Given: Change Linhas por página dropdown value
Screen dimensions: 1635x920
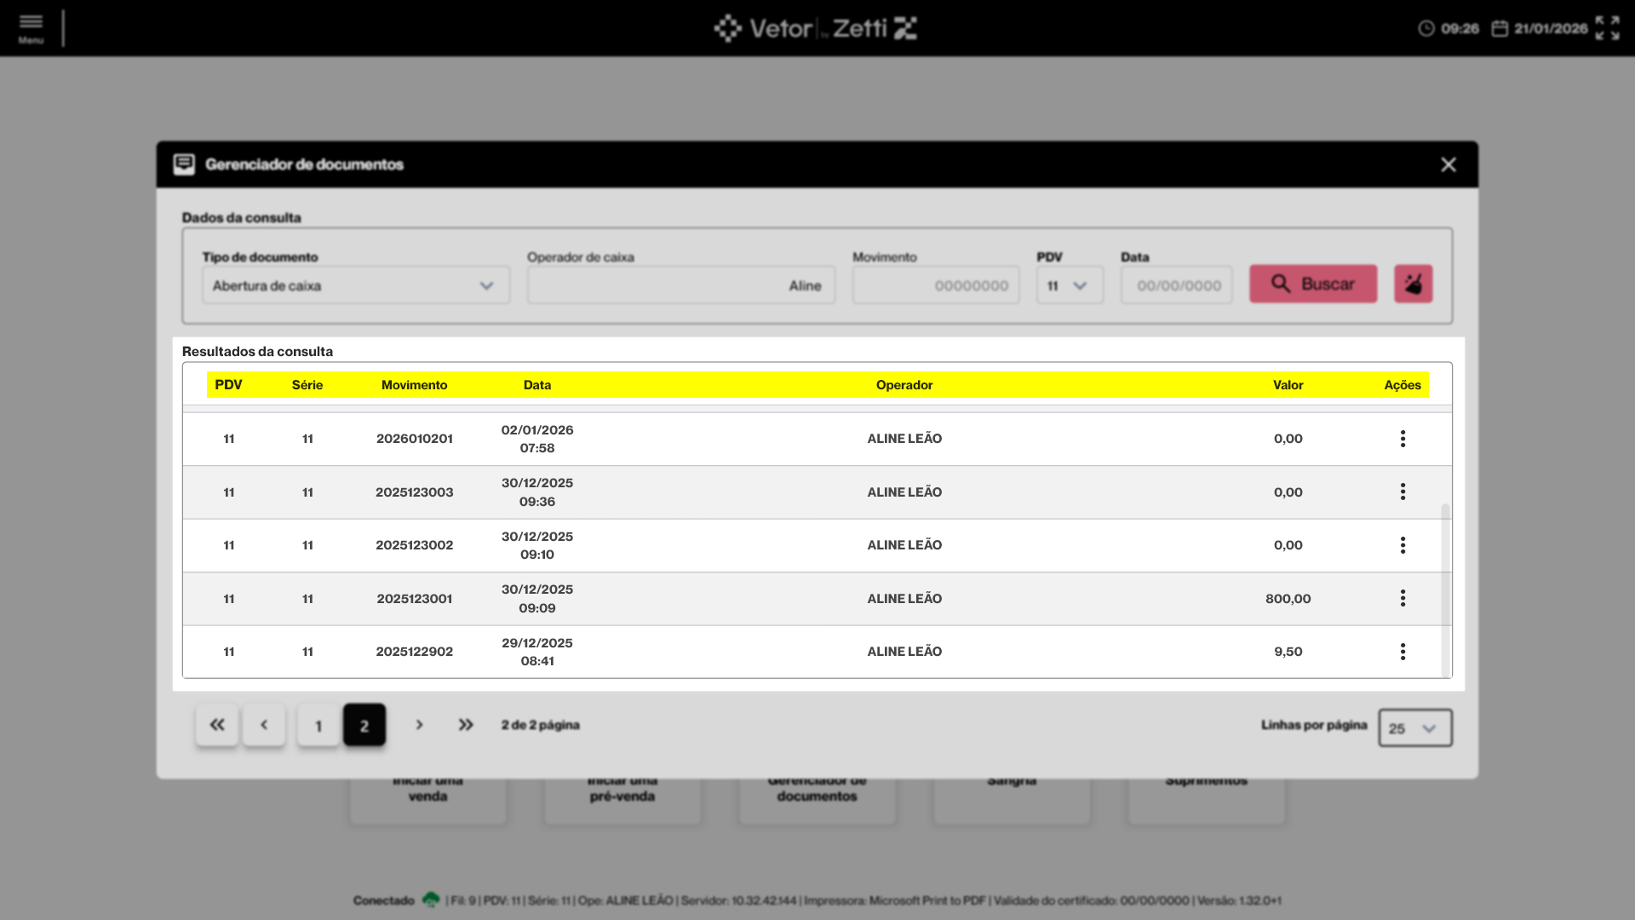Looking at the screenshot, I should tap(1414, 728).
